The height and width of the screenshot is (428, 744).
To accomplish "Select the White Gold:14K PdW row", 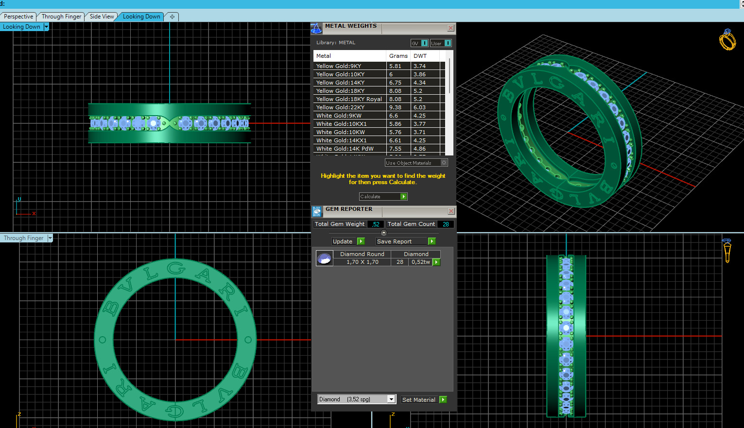I will 379,149.
